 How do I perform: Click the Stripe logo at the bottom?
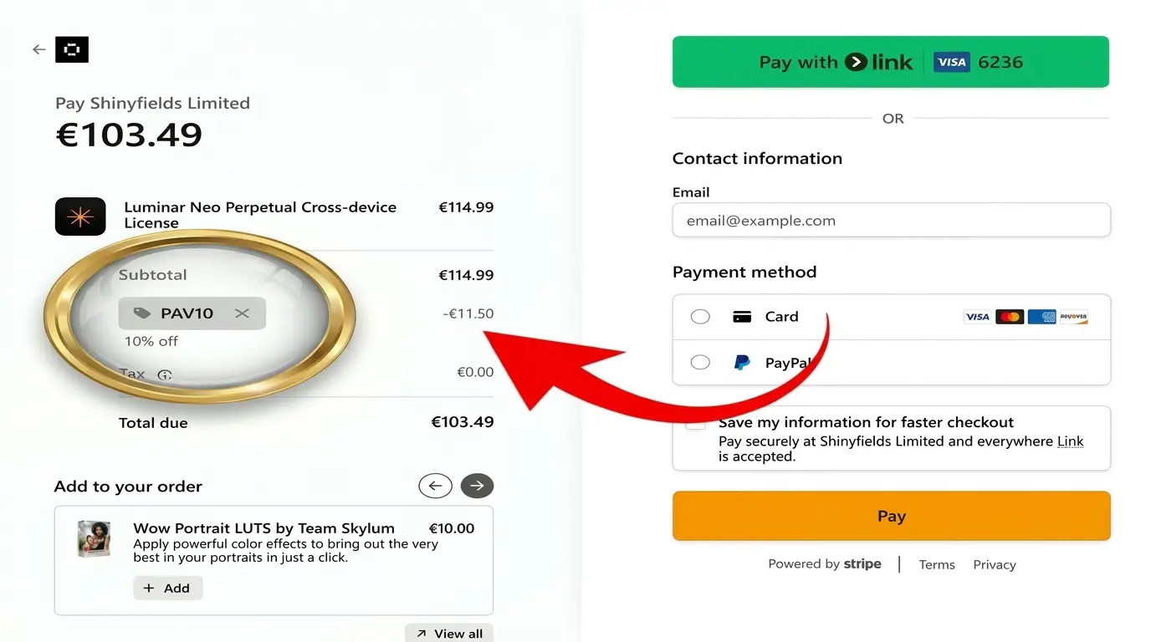coord(862,563)
